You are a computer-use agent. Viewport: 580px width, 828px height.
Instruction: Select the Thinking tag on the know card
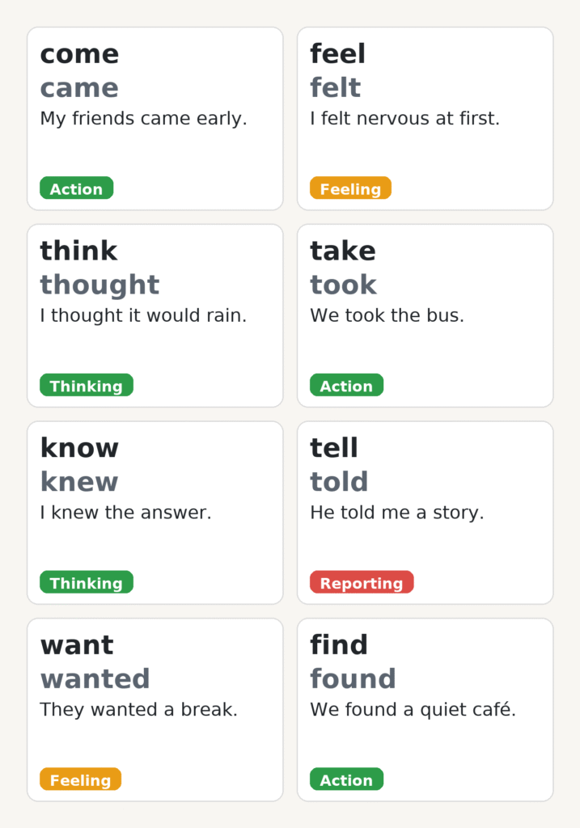click(87, 583)
